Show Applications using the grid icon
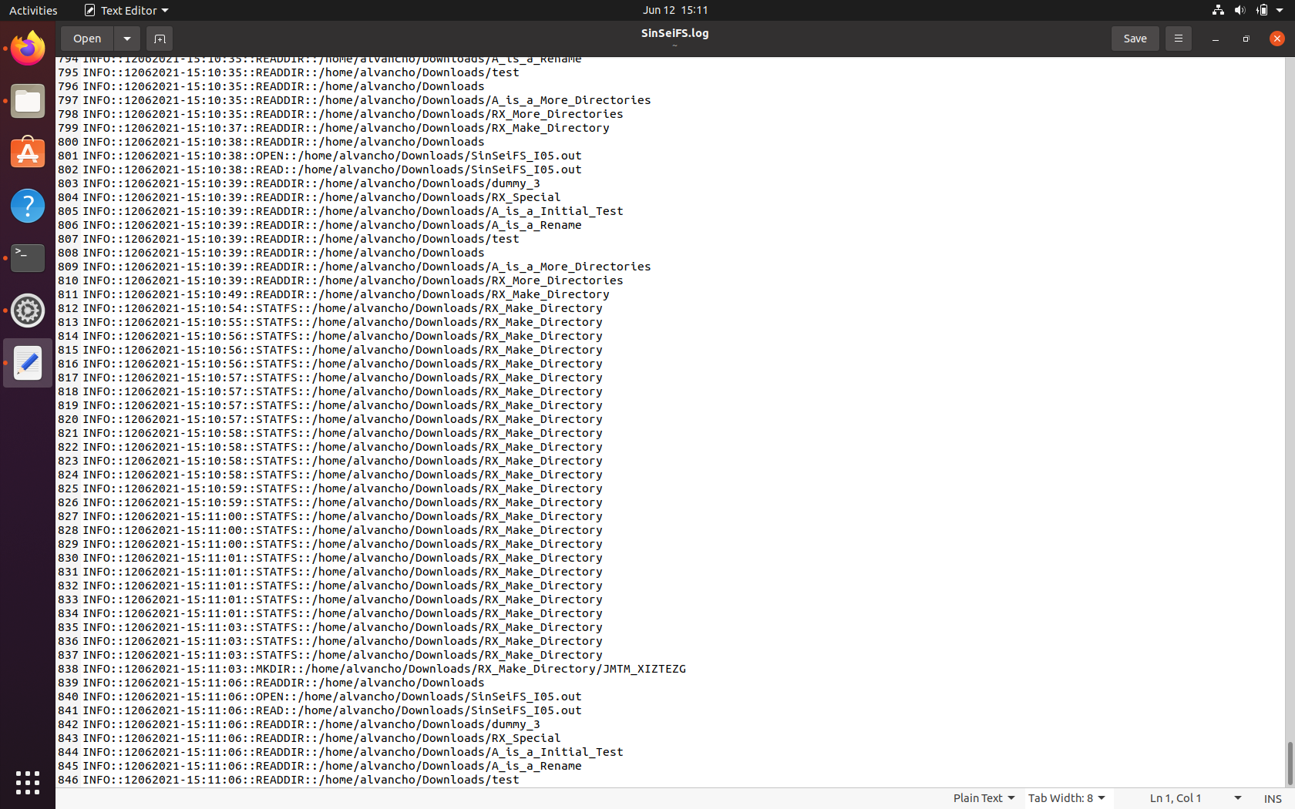 (27, 782)
